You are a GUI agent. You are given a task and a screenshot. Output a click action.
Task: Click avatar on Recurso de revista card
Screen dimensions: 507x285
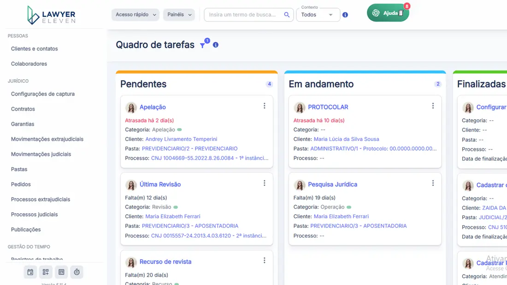(131, 262)
